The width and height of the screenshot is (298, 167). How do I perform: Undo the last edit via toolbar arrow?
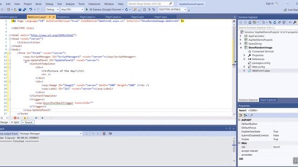point(30,9)
